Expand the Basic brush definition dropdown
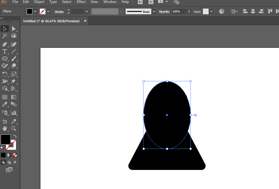The image size is (279, 189). click(x=154, y=11)
